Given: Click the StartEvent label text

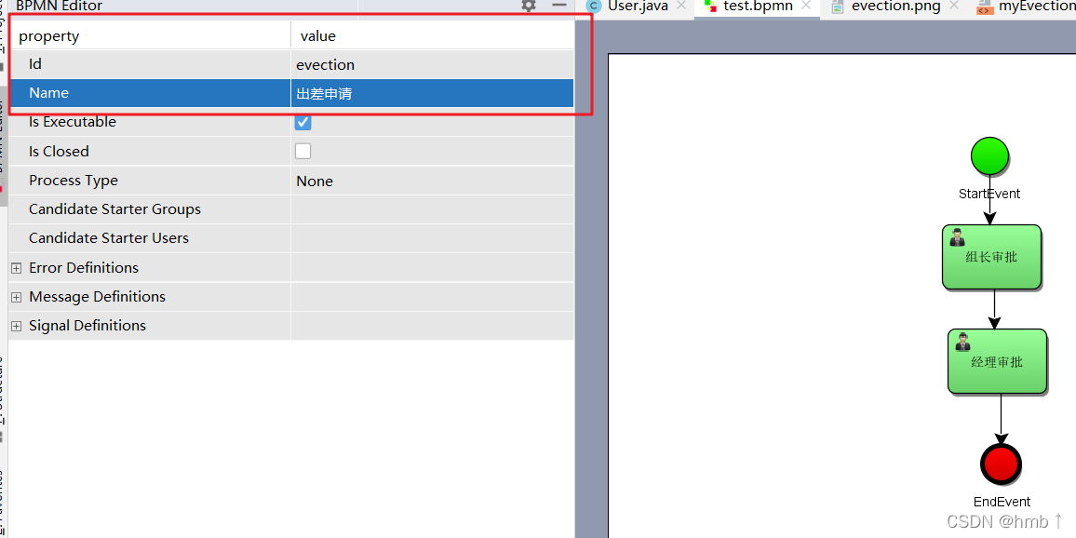Looking at the screenshot, I should click(989, 194).
